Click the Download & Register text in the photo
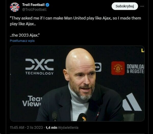Screen dimensions: 153x134 pyautogui.click(x=135, y=69)
